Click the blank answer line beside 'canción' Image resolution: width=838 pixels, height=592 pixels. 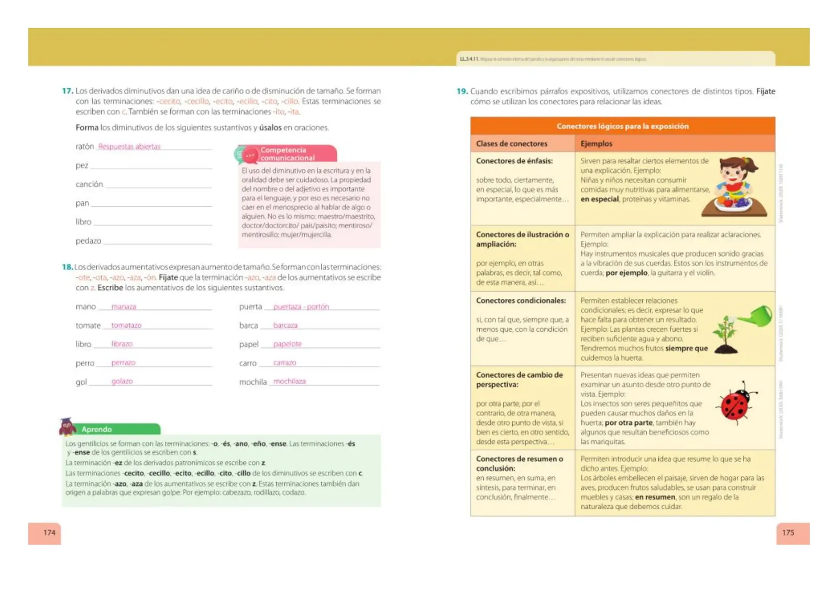pyautogui.click(x=159, y=185)
